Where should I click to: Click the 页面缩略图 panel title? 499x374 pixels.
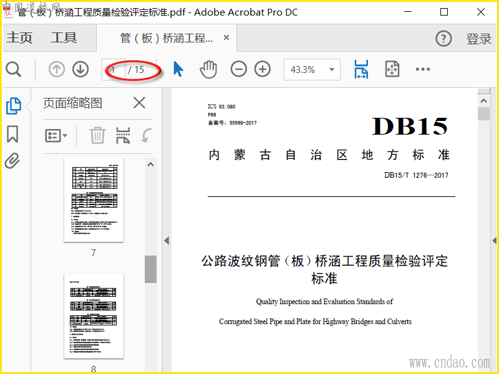(x=72, y=103)
